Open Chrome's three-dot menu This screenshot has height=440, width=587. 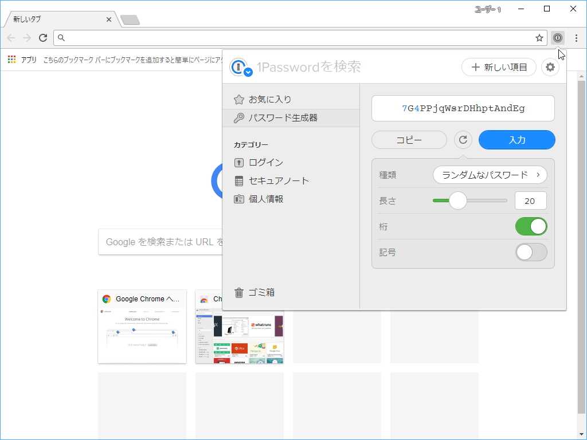point(575,38)
